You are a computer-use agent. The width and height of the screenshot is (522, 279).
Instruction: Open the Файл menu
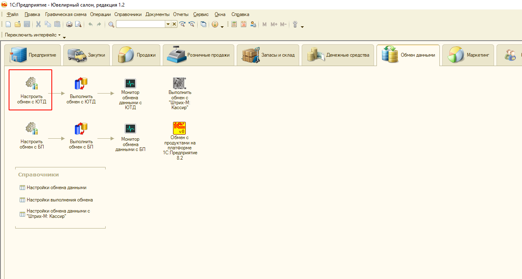13,14
